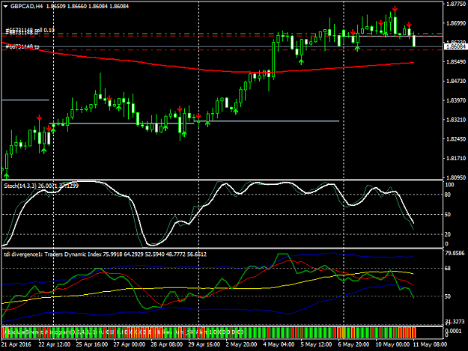
Task: Click price axis value 1.81710
Action: [x=456, y=159]
